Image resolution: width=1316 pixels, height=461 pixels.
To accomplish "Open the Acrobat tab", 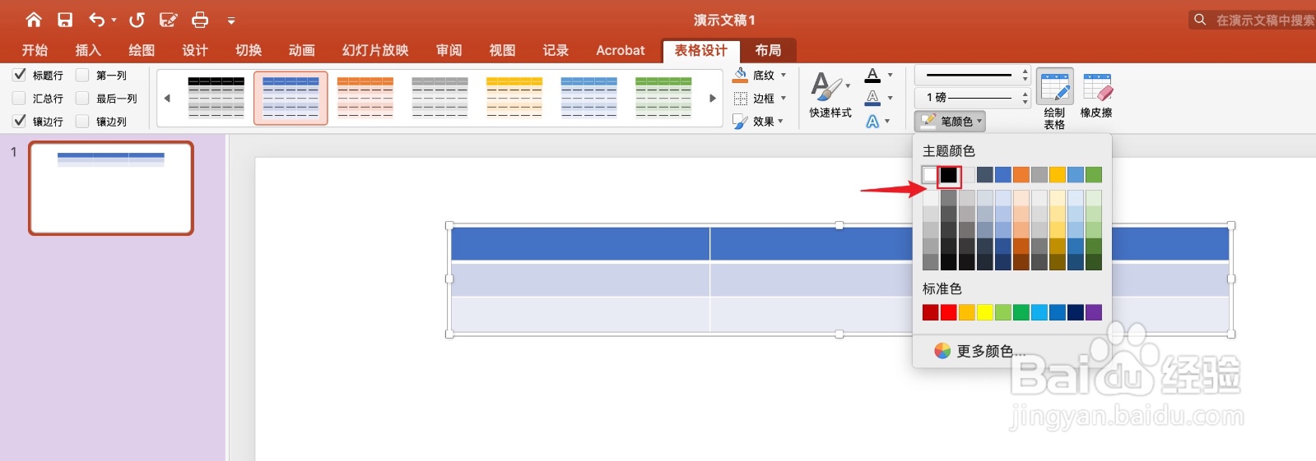I will pyautogui.click(x=621, y=50).
